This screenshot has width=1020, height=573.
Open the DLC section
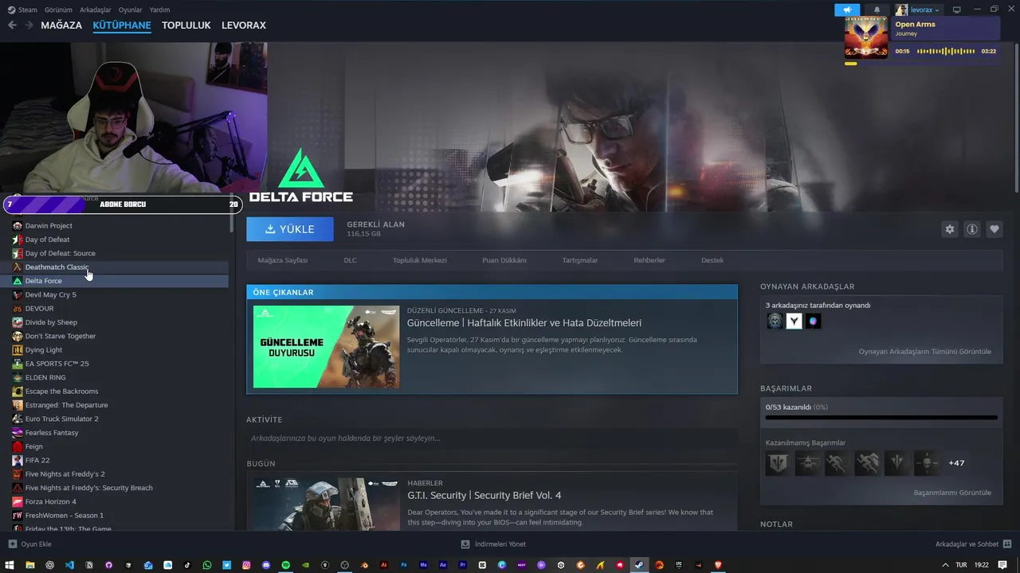pos(350,260)
